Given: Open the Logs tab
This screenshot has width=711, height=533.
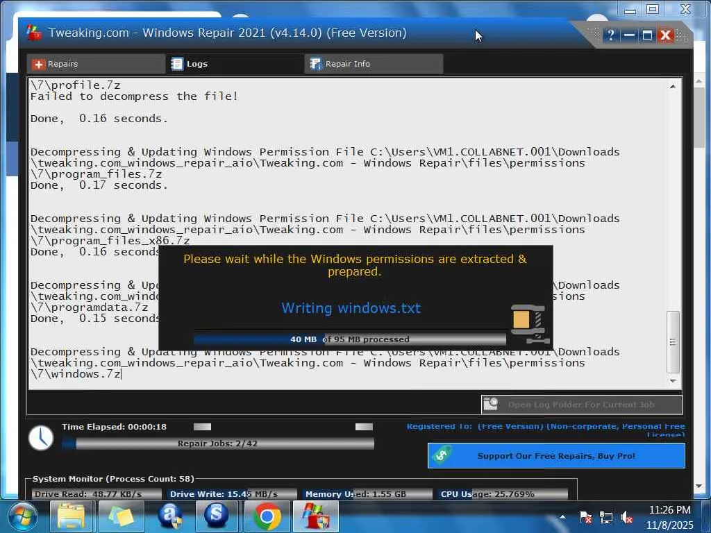Looking at the screenshot, I should click(235, 64).
